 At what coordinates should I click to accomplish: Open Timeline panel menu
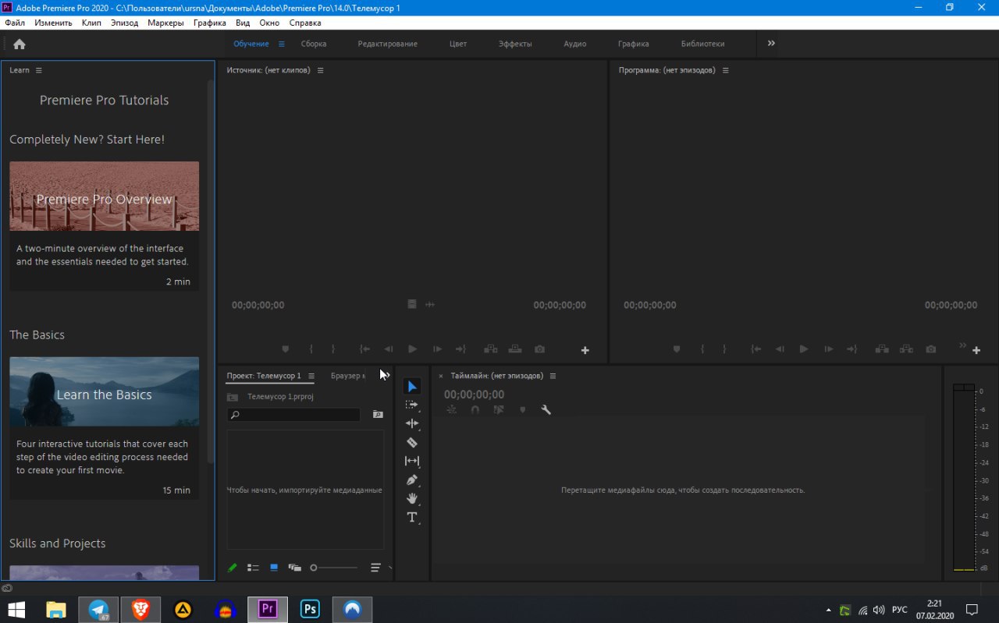click(x=553, y=376)
